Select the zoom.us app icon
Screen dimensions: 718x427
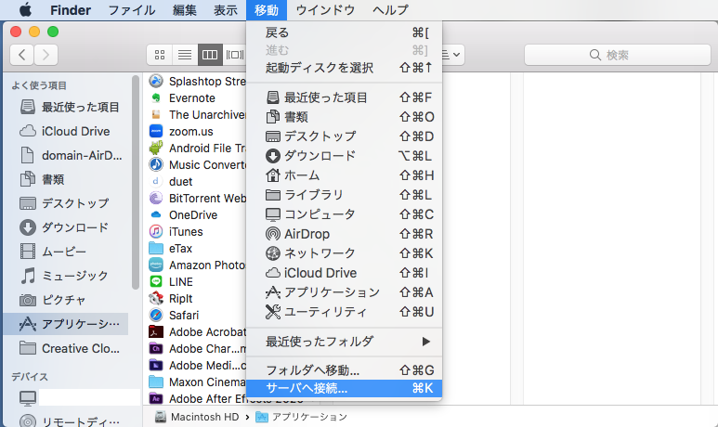click(x=156, y=132)
